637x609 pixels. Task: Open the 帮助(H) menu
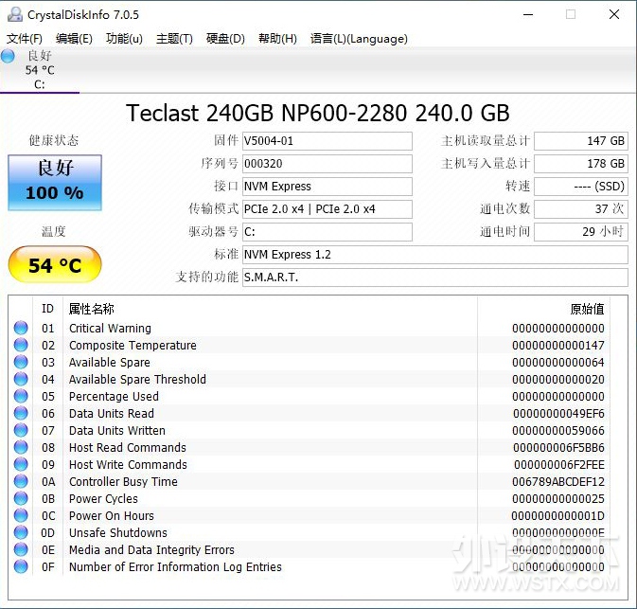[x=277, y=39]
